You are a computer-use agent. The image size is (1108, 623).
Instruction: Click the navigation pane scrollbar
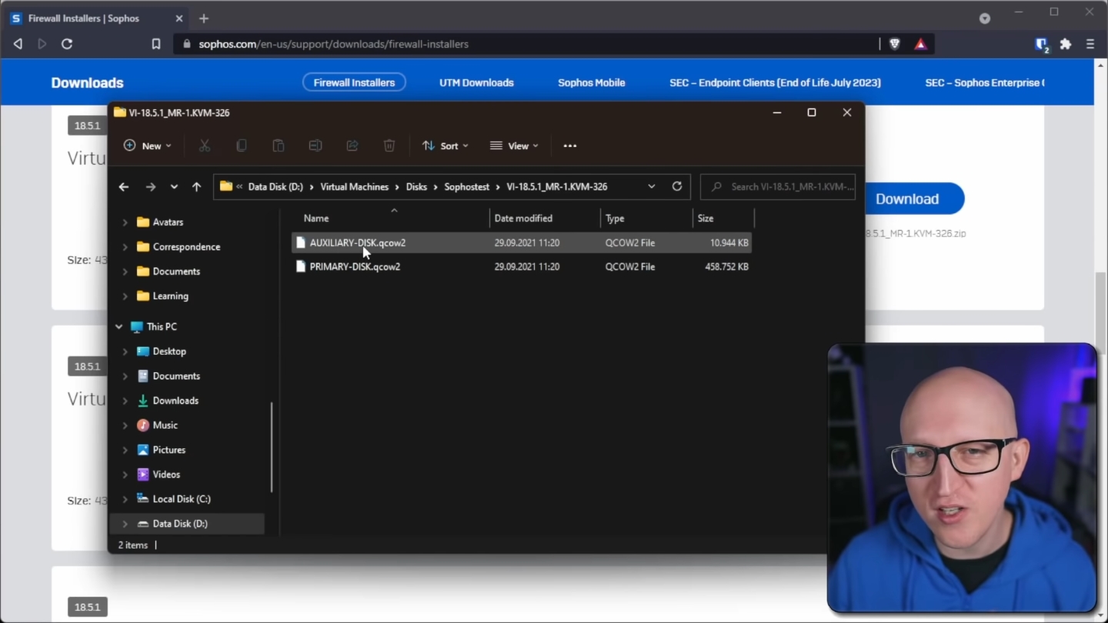click(272, 447)
